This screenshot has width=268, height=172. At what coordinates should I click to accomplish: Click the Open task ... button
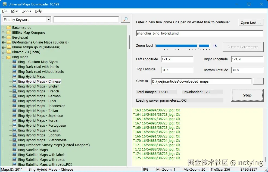251,23
